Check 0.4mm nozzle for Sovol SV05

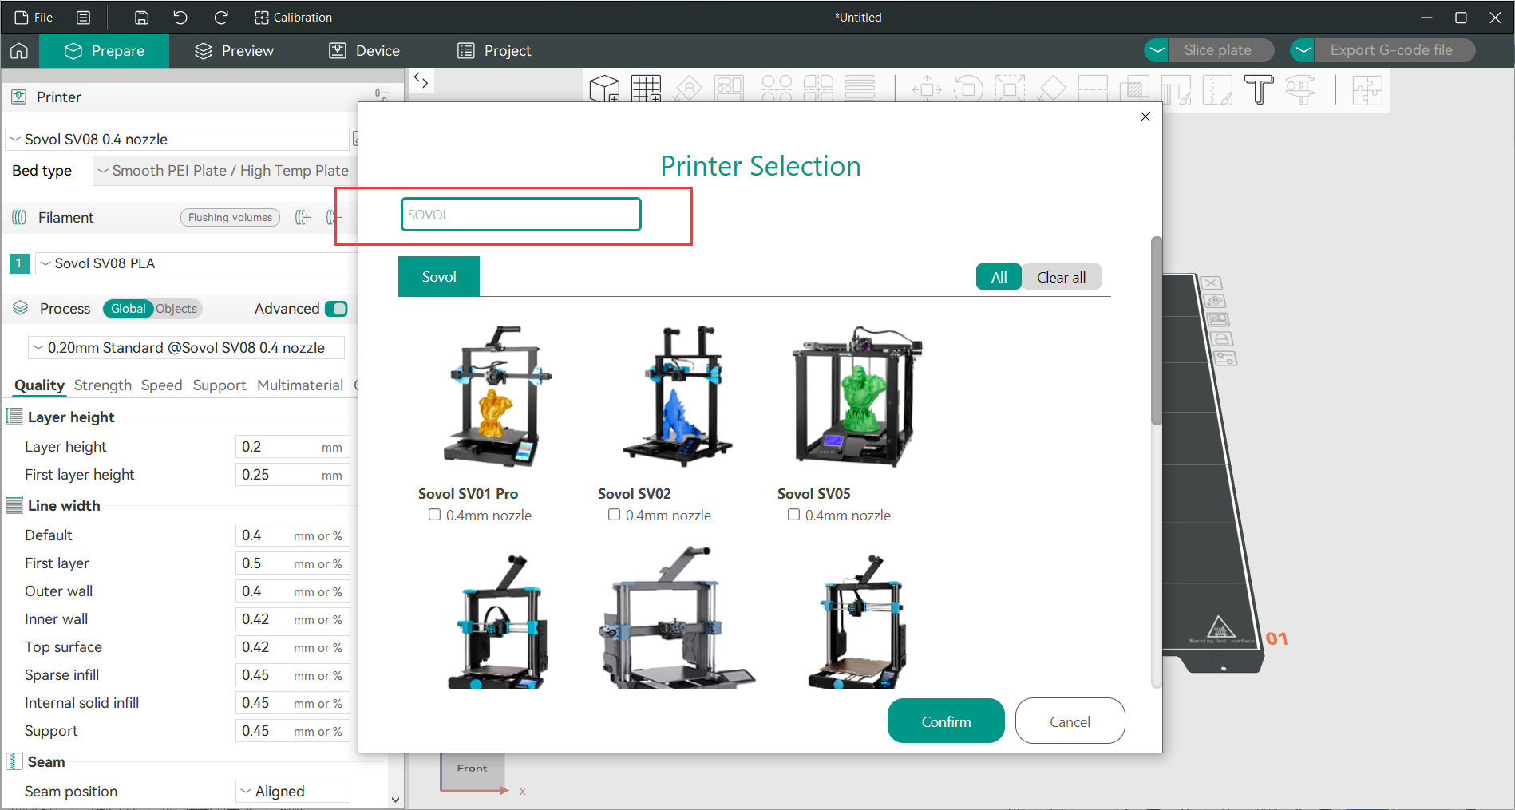pyautogui.click(x=793, y=514)
